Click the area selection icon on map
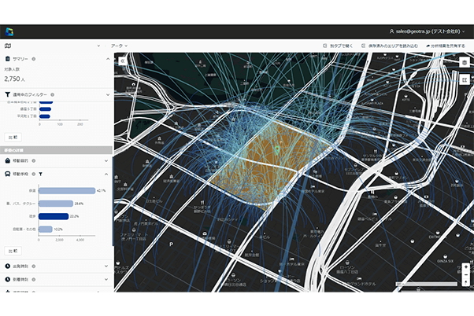 click(x=464, y=79)
